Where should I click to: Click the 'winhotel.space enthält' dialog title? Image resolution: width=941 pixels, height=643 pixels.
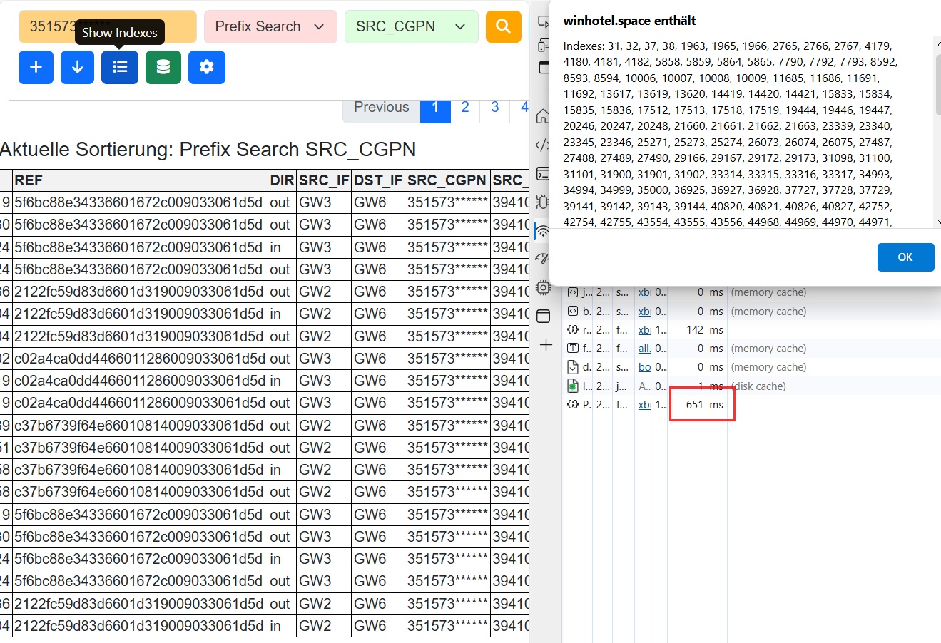[x=629, y=21]
